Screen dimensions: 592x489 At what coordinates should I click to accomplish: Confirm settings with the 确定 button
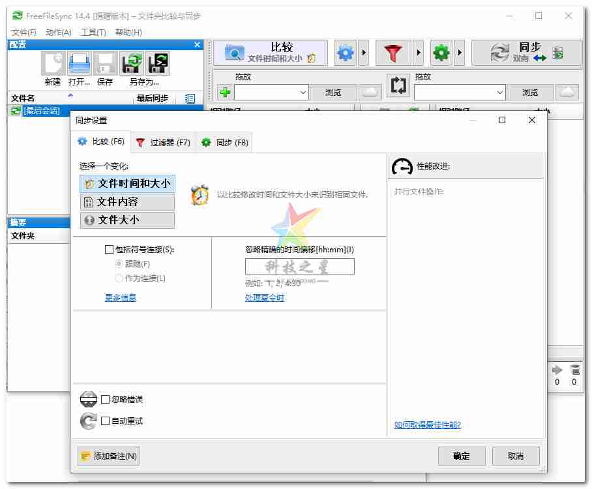pyautogui.click(x=461, y=456)
